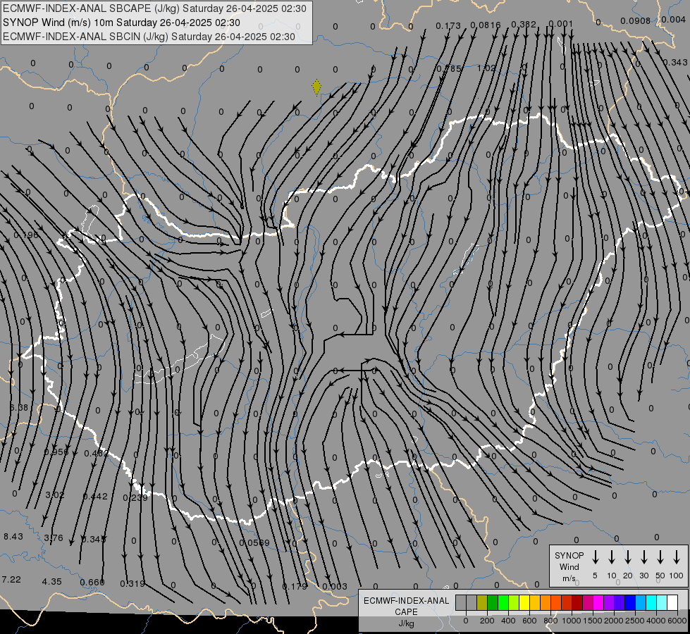
Task: Click the map value 6.38
Action: click(x=19, y=407)
